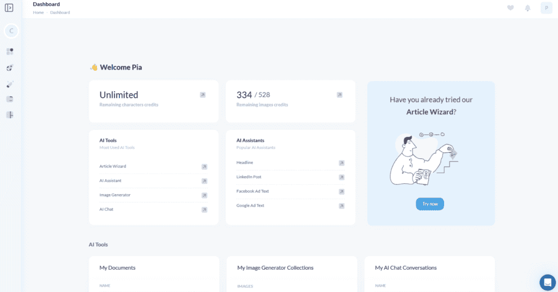Click the rocket icon in sidebar
The width and height of the screenshot is (558, 292).
tap(10, 68)
